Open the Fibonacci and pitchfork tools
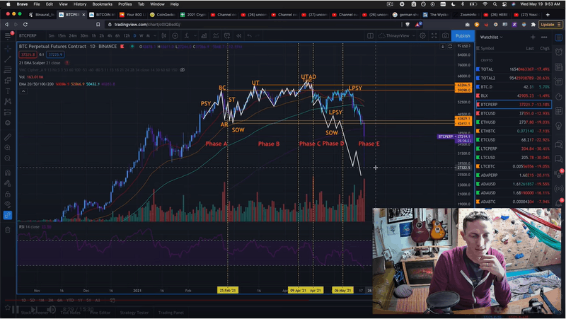This screenshot has width=566, height=319. [x=8, y=69]
